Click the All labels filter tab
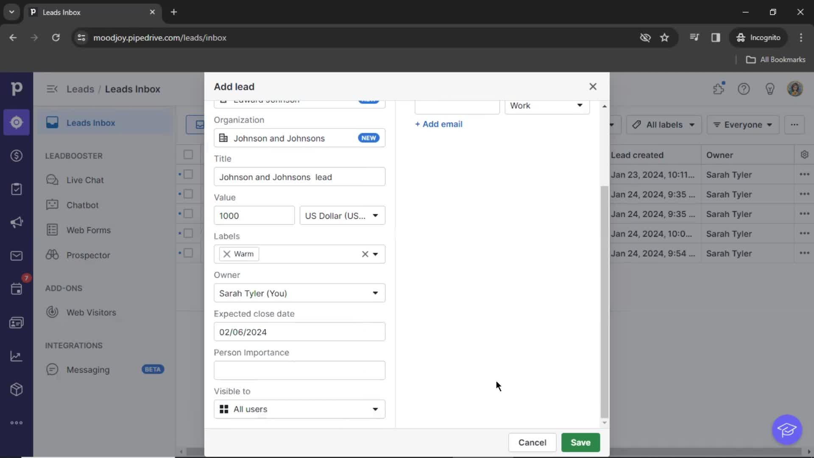This screenshot has width=814, height=458. point(663,124)
